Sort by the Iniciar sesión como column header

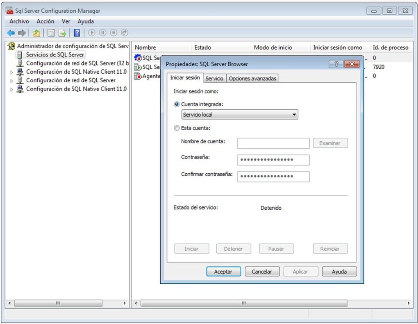point(340,48)
